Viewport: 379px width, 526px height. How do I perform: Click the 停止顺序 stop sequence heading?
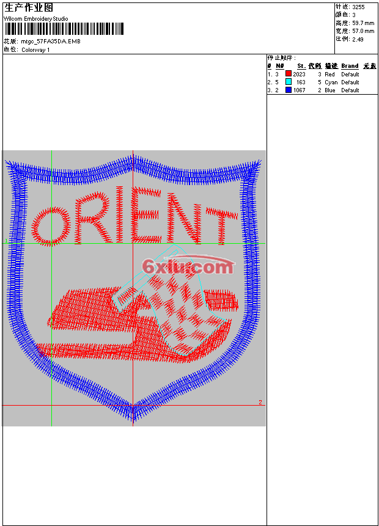point(282,57)
